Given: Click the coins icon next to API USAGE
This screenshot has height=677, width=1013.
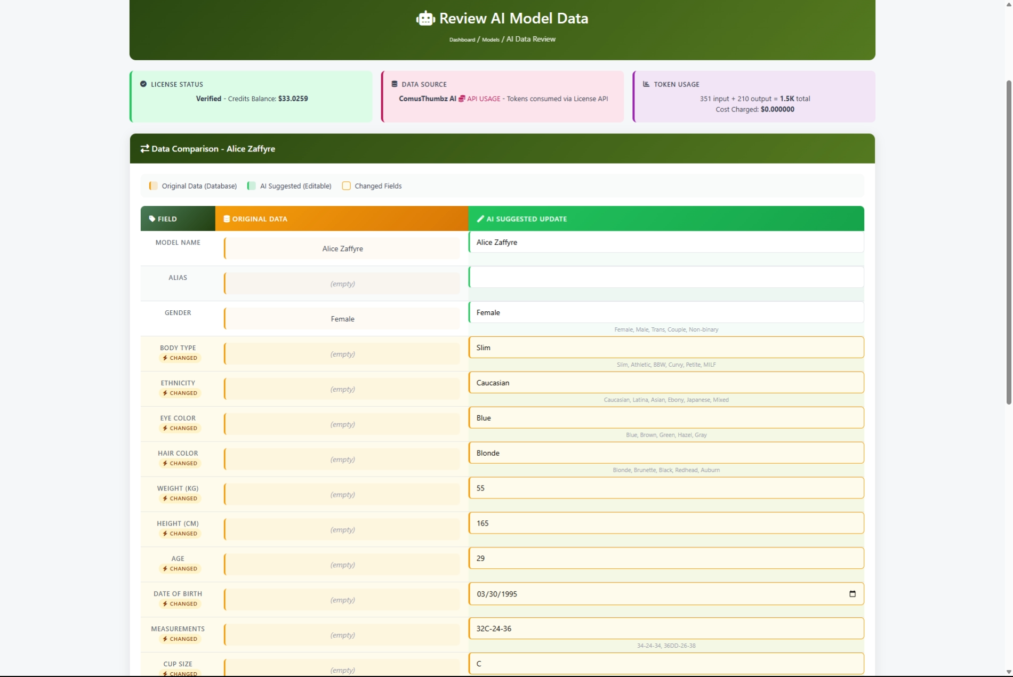Looking at the screenshot, I should point(462,99).
